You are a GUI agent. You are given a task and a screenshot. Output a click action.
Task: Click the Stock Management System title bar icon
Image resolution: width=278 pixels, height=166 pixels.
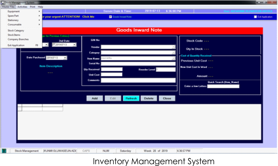tap(3, 2)
